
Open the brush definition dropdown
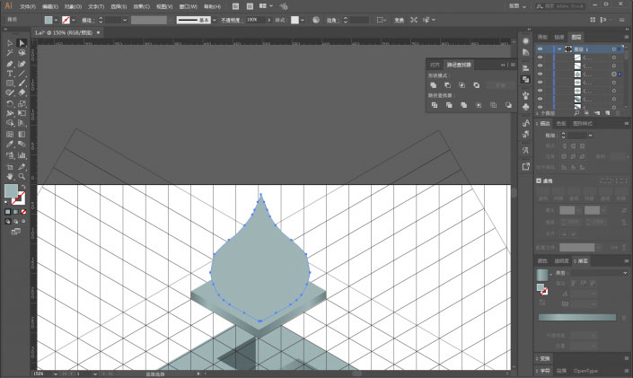pyautogui.click(x=215, y=20)
